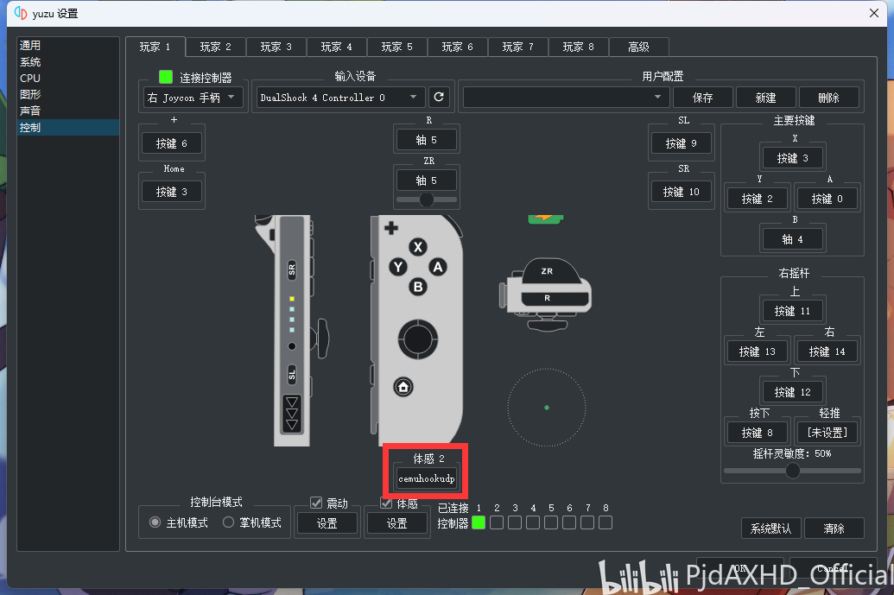Enable the 震动 vibration checkbox

click(x=316, y=503)
